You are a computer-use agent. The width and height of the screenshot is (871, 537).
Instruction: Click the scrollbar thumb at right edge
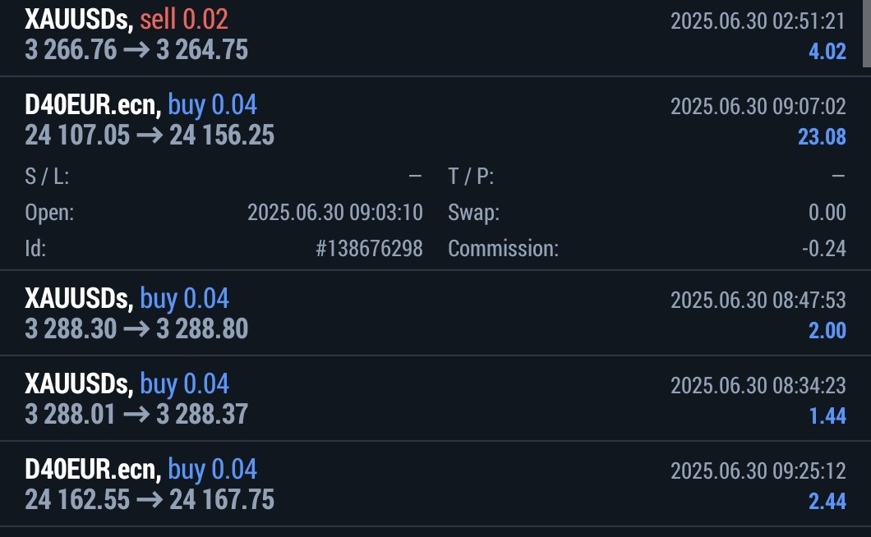pos(865,33)
